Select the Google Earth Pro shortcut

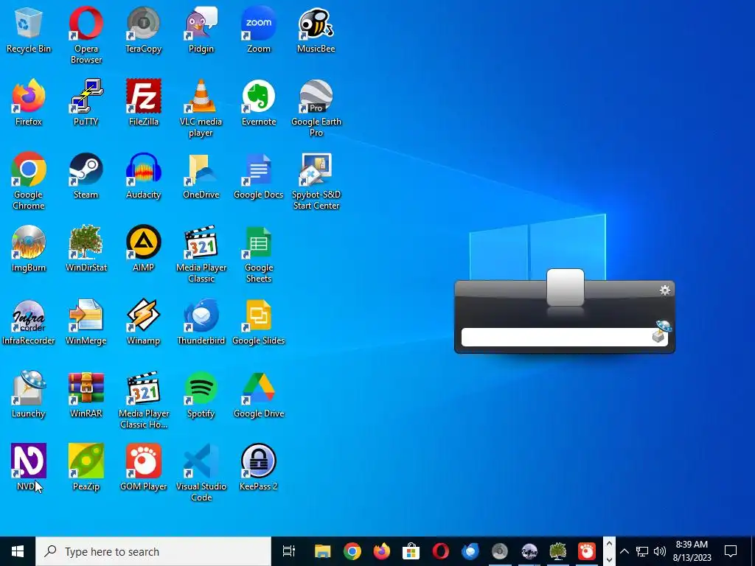(x=316, y=108)
